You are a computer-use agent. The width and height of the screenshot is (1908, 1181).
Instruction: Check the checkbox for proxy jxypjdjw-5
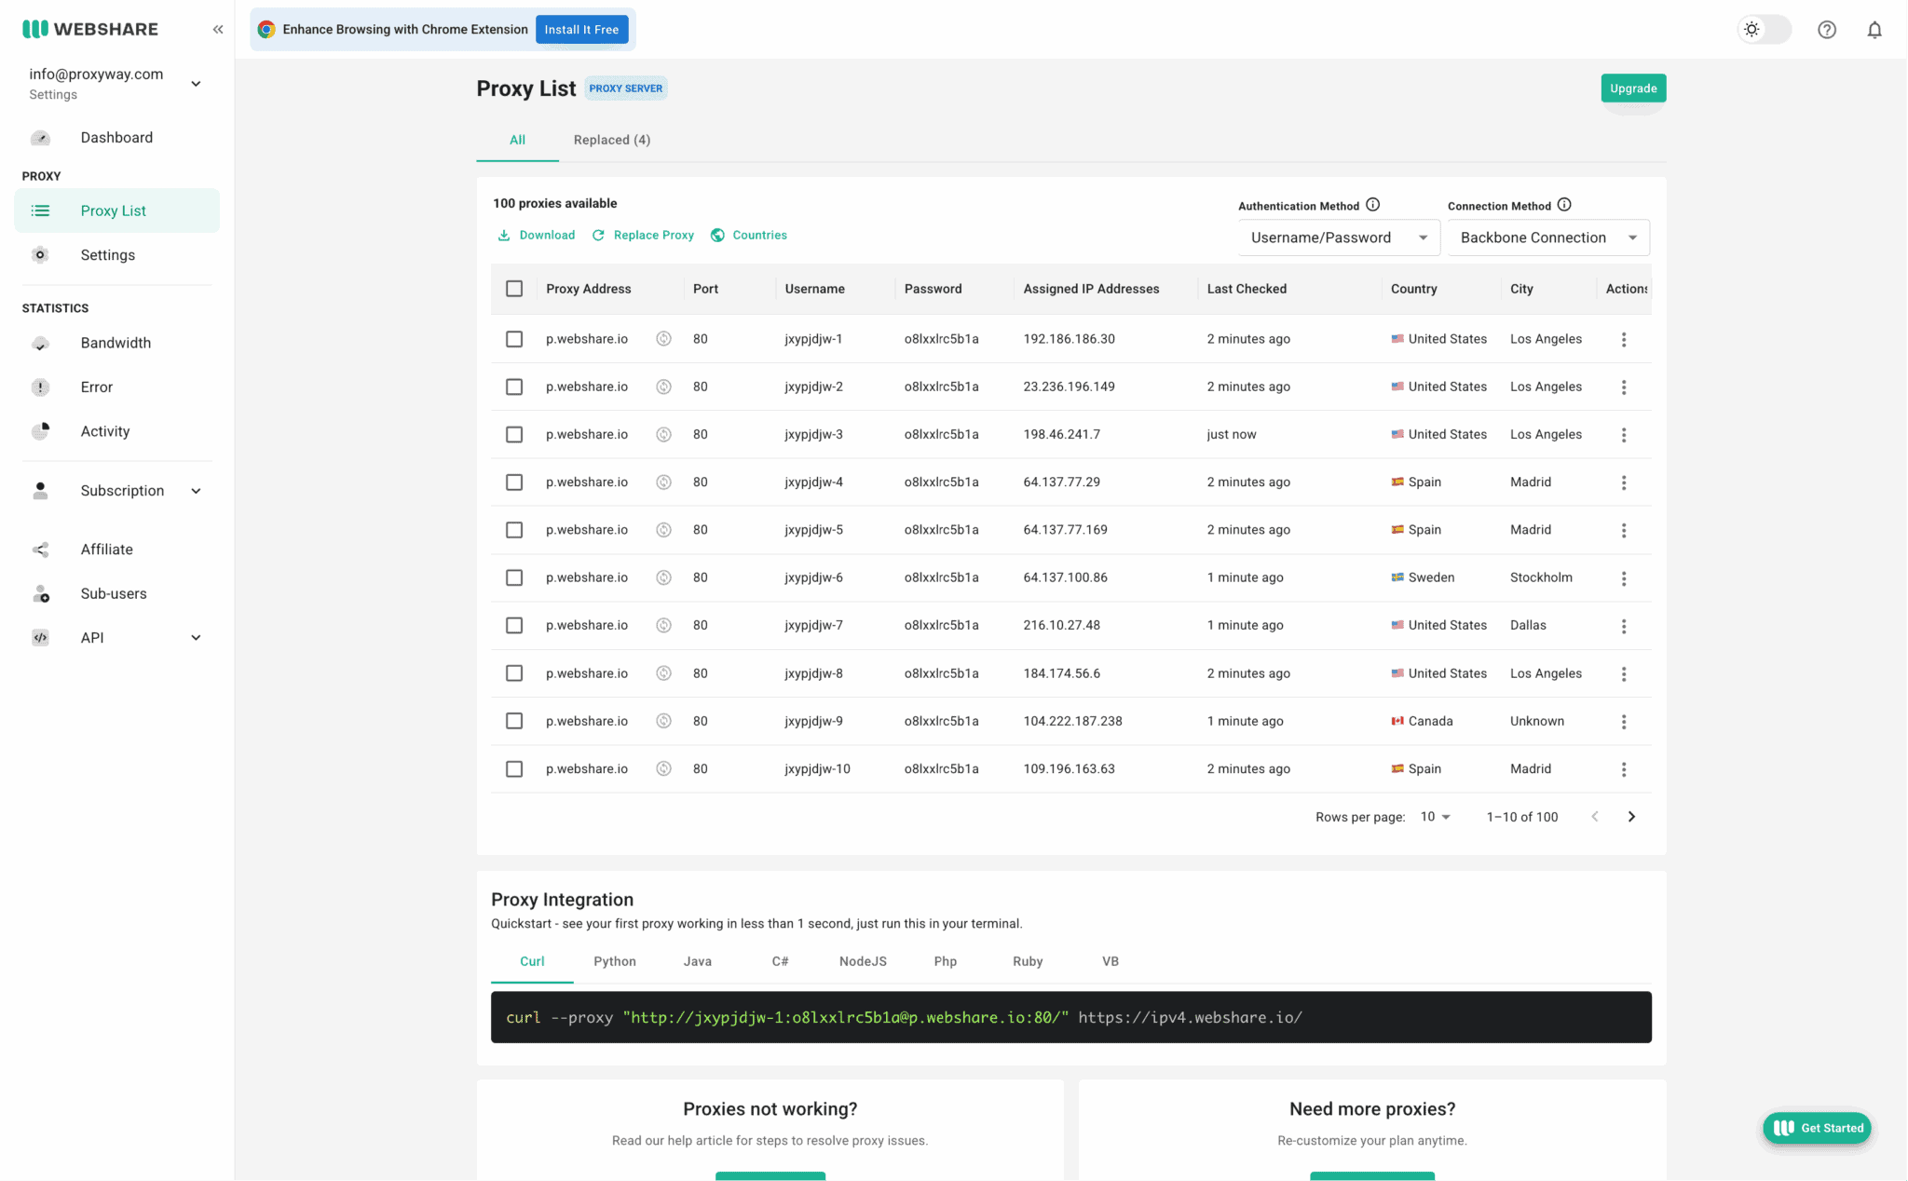[514, 529]
